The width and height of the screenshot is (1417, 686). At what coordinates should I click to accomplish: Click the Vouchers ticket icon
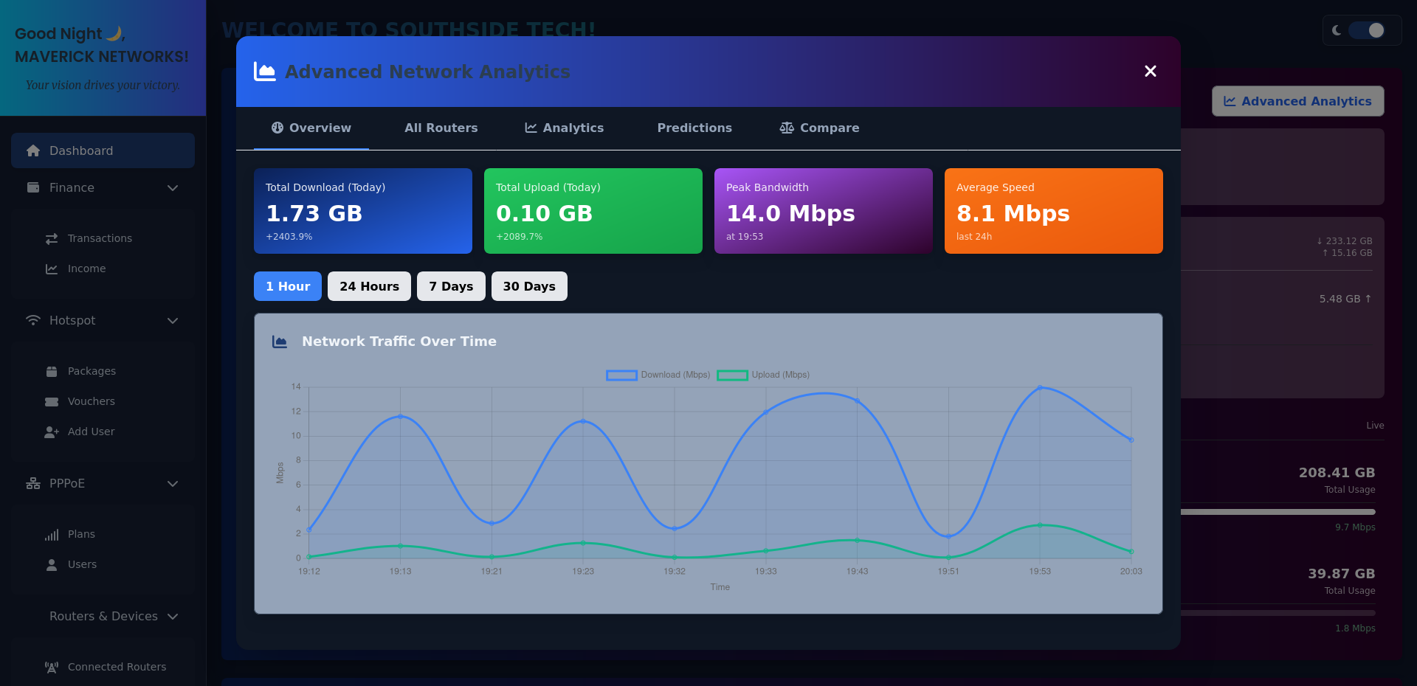click(x=52, y=401)
